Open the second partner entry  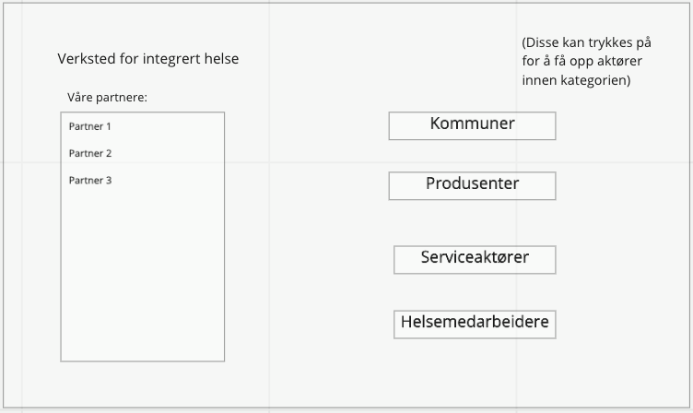tap(90, 153)
